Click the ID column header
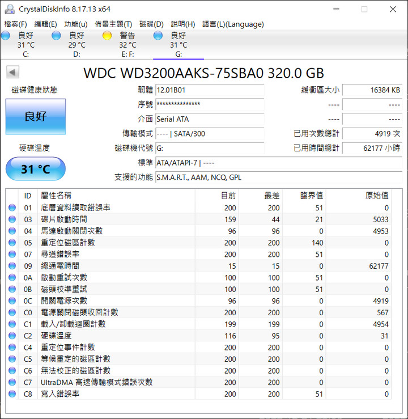Screen dimensions: 408x419 [x=28, y=196]
